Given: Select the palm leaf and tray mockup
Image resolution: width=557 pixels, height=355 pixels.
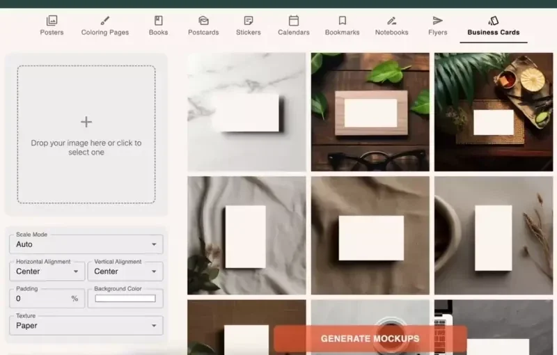Looking at the screenshot, I should (494, 112).
